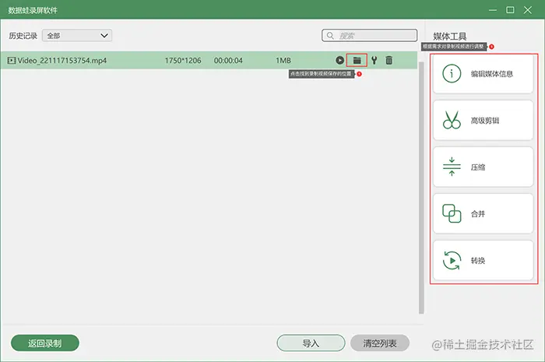This screenshot has height=362, width=545.
Task: Open the tools wrench icon for the video
Action: click(374, 61)
